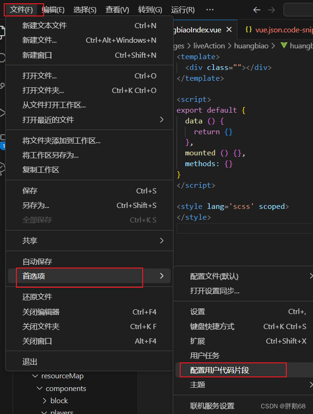Expand the 首选项 submenu
This screenshot has height=414, width=313.
point(89,276)
